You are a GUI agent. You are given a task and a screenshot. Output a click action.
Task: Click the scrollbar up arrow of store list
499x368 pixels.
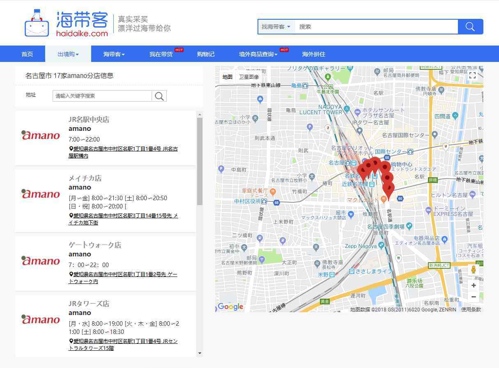pyautogui.click(x=200, y=114)
